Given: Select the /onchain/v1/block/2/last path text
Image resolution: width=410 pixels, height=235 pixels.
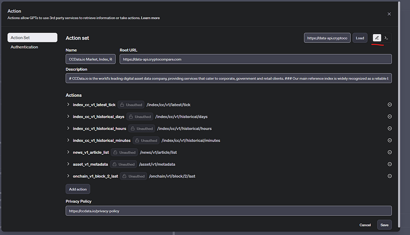Looking at the screenshot, I should [172, 176].
